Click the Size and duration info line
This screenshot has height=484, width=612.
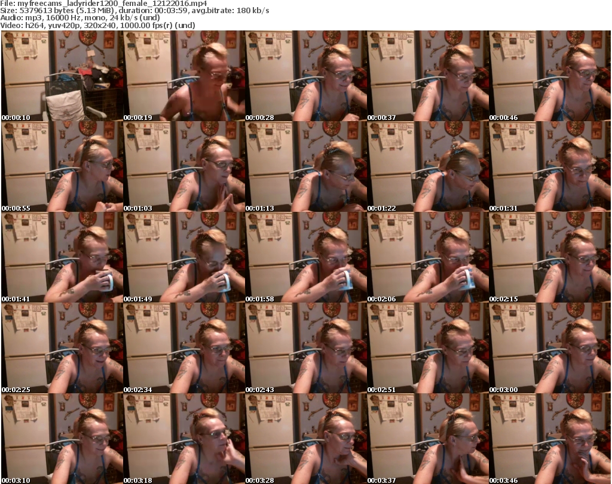pos(134,11)
